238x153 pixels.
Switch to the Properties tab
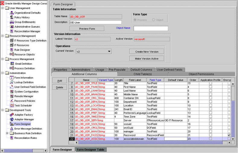(60, 70)
